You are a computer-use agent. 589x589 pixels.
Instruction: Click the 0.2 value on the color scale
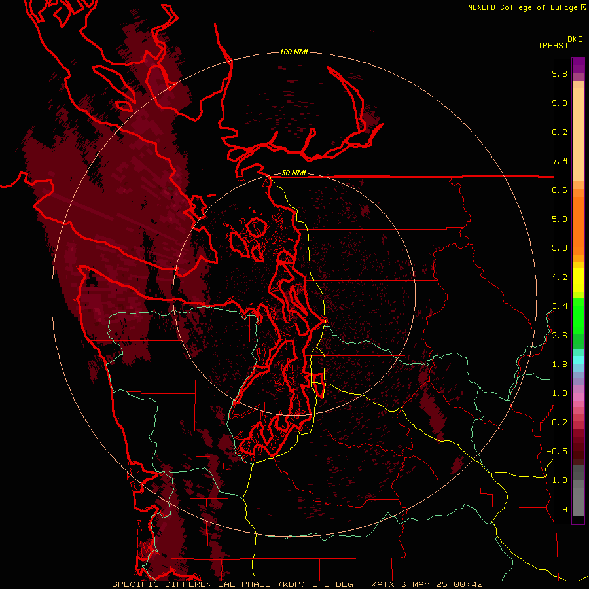tap(560, 423)
